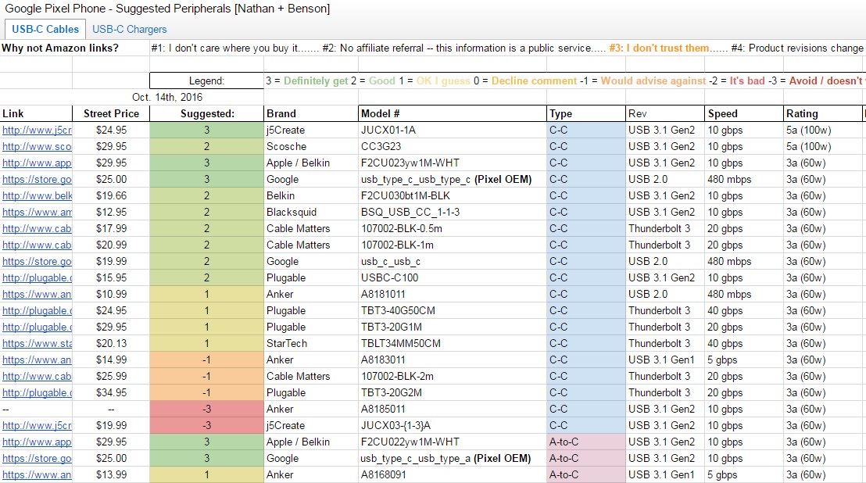The image size is (866, 483).
Task: Select the '-3' suggested cell for Anker A8185011
Action: click(x=206, y=410)
